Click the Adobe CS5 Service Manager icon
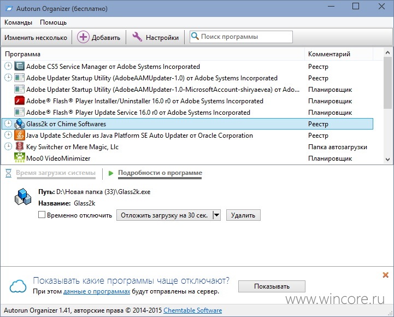394x317 pixels. (x=19, y=66)
